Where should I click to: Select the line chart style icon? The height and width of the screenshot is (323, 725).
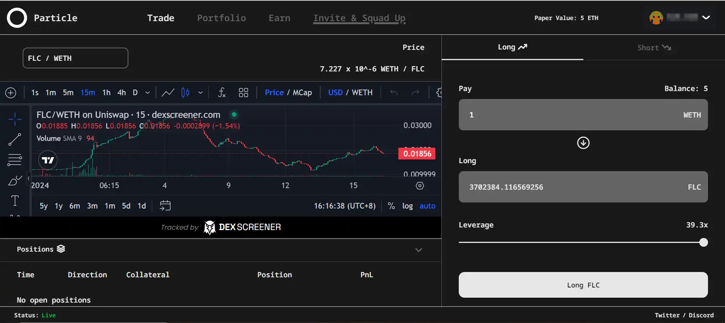(x=168, y=93)
